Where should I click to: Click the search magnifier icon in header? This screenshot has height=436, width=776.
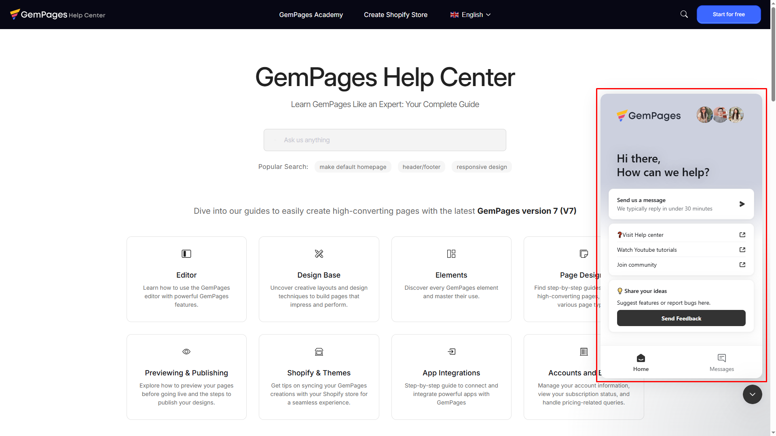tap(684, 15)
